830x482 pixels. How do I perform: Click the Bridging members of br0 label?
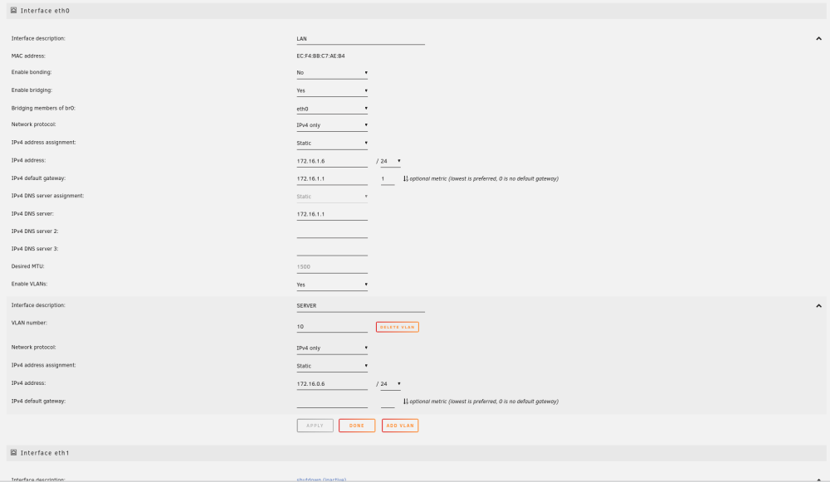(43, 108)
